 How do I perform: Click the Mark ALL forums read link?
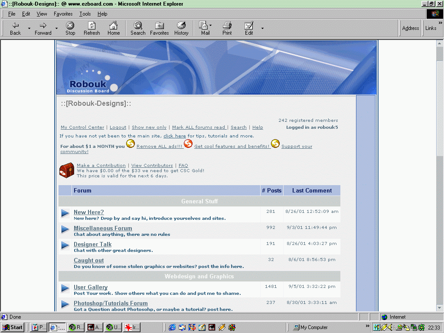pos(199,127)
